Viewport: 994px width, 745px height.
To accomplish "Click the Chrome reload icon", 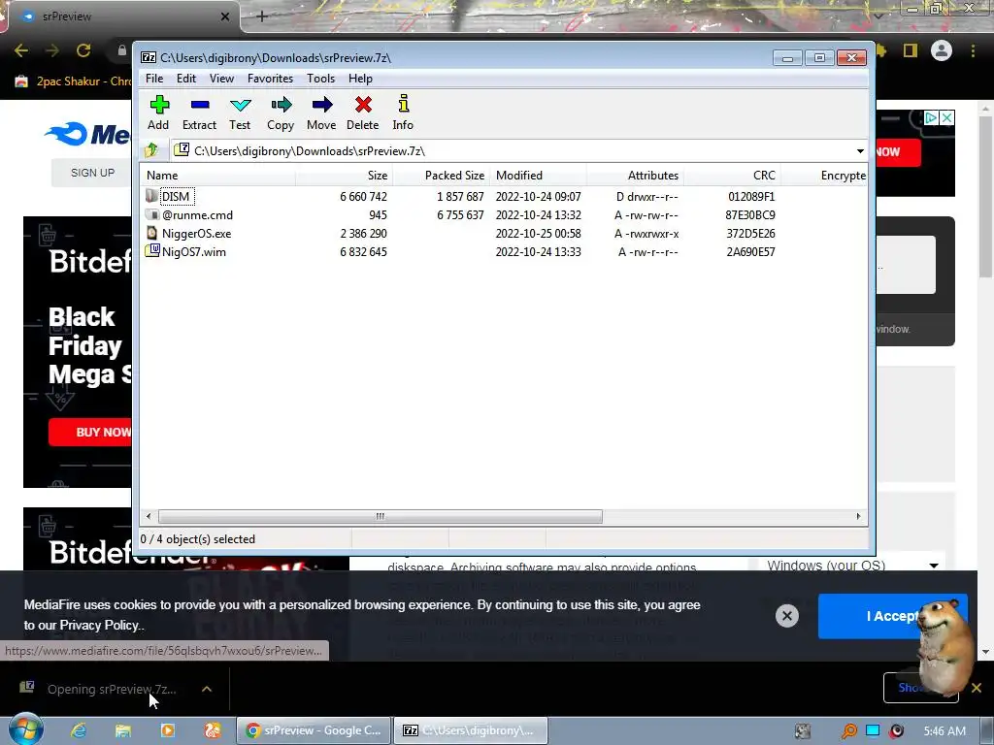I will [x=83, y=50].
